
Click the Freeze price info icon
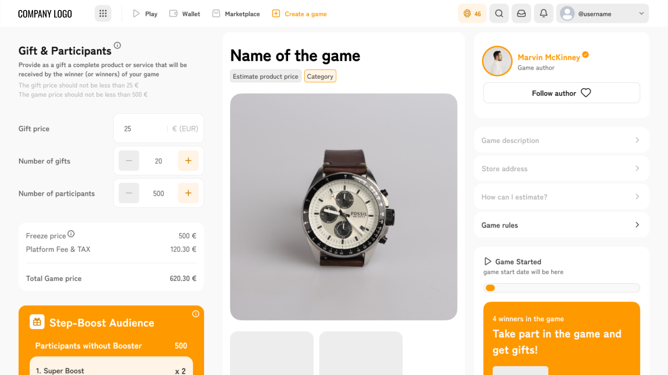point(71,234)
